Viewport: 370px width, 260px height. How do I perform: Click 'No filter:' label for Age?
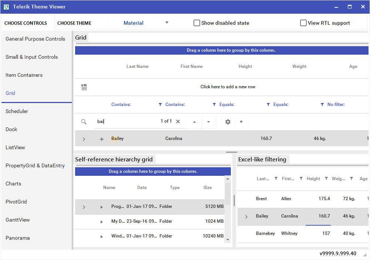336,104
